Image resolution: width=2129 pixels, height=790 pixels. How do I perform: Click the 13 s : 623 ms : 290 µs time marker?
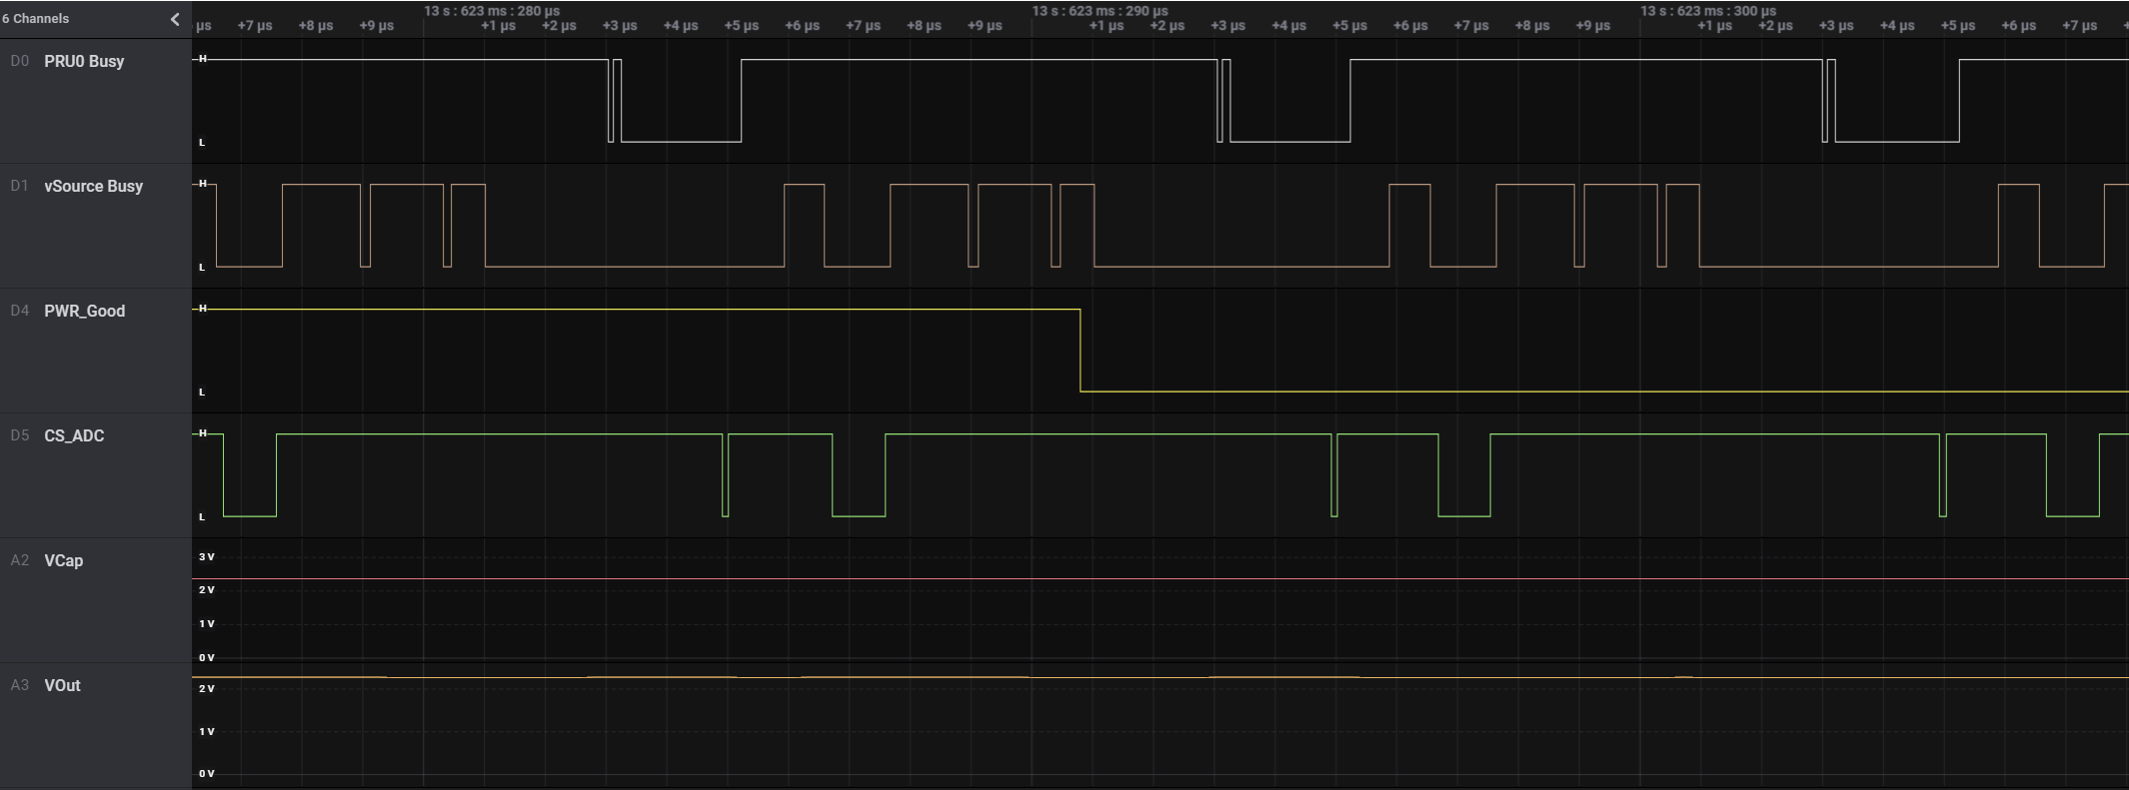click(1099, 11)
